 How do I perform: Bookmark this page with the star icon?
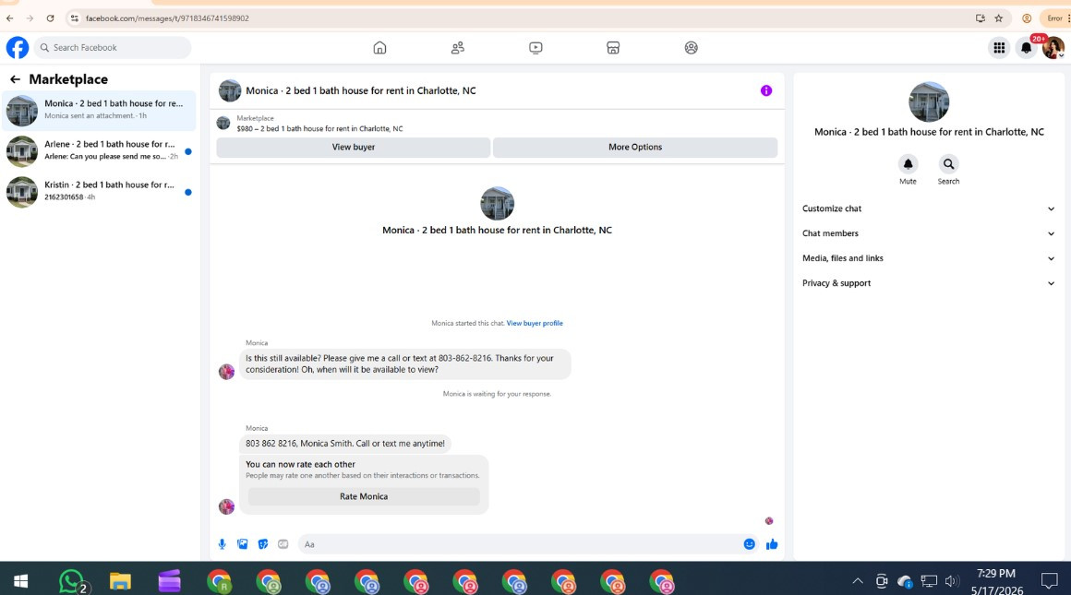pos(999,18)
